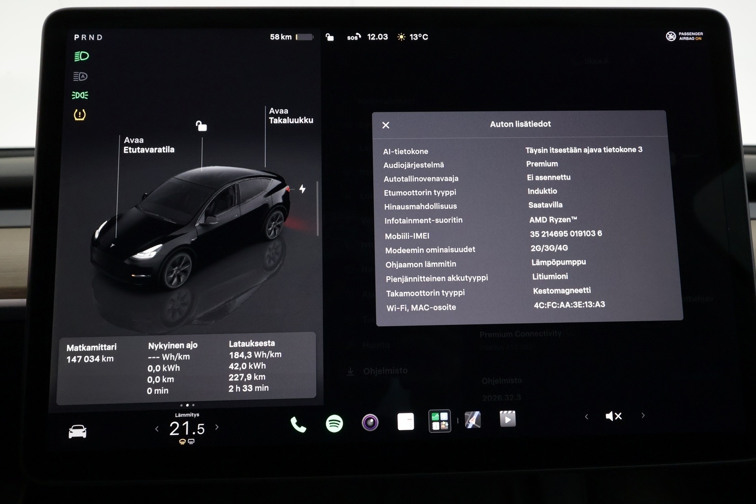
Task: Tap the Etumoottorin tyyppi row label
Action: click(x=420, y=193)
